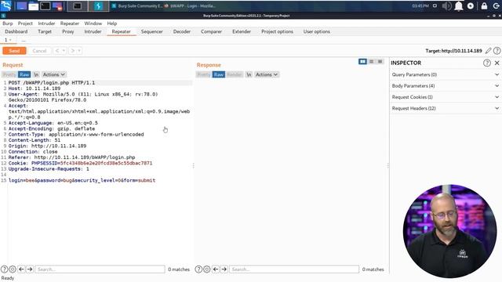
Task: Expand Query Parameters in the Inspector
Action: [446, 74]
